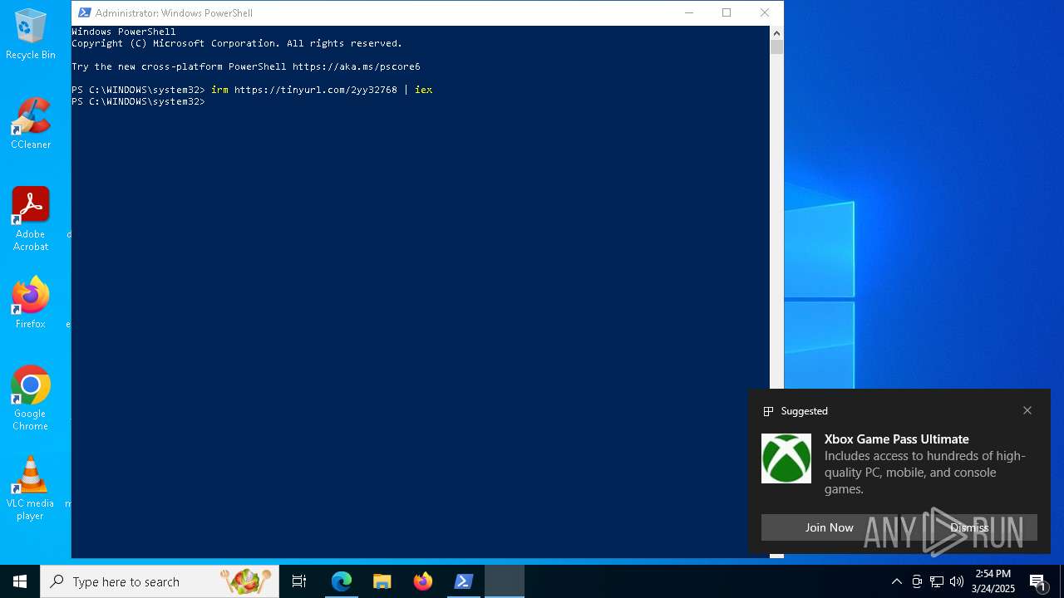Viewport: 1064px width, 598px height.
Task: Launch Microsoft Edge from the taskbar
Action: (342, 581)
